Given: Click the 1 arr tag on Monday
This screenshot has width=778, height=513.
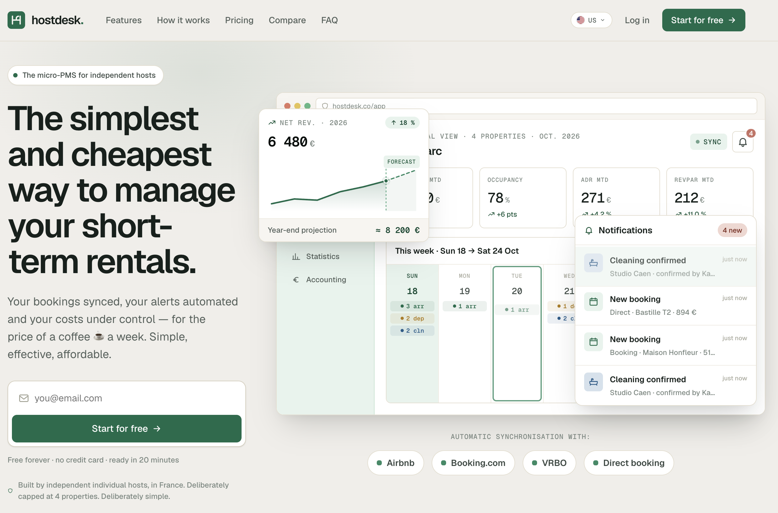Looking at the screenshot, I should coord(465,306).
